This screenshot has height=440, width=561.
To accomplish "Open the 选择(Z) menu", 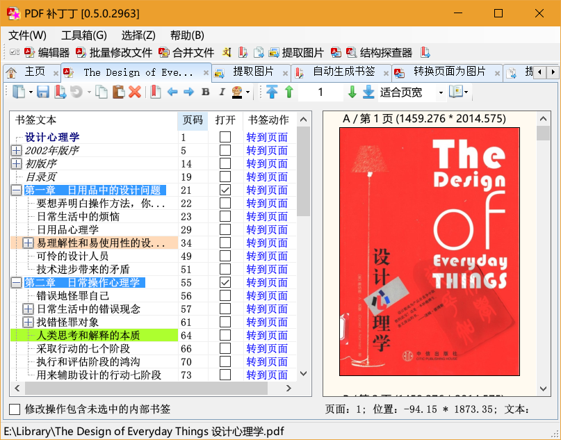I will pyautogui.click(x=138, y=35).
